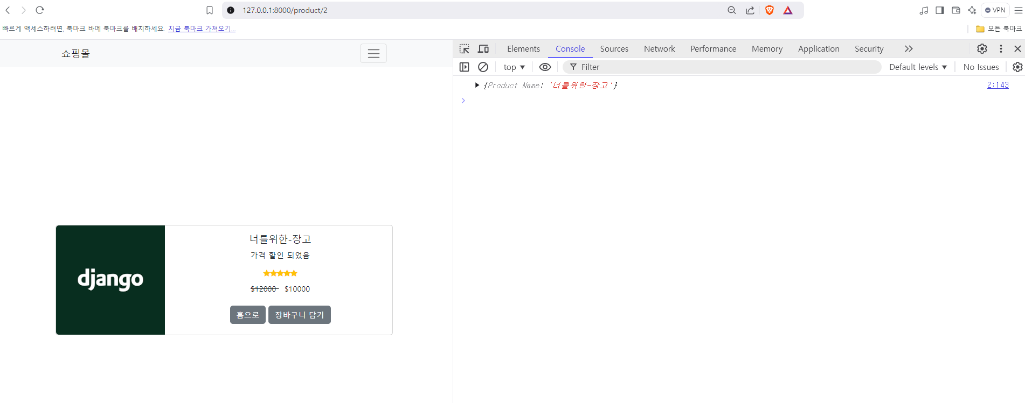Clear the console
1025x403 pixels.
tap(483, 67)
